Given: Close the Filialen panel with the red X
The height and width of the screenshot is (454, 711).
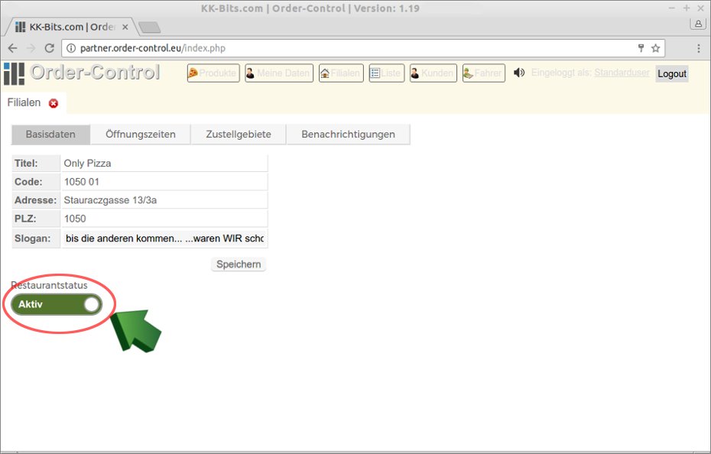Looking at the screenshot, I should (54, 103).
